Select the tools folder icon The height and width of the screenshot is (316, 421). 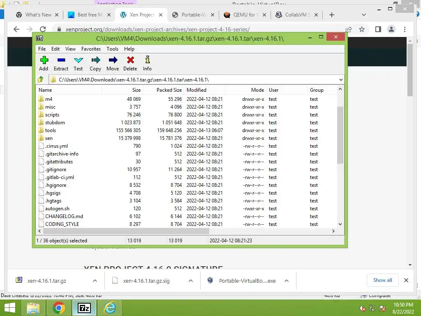pos(41,130)
